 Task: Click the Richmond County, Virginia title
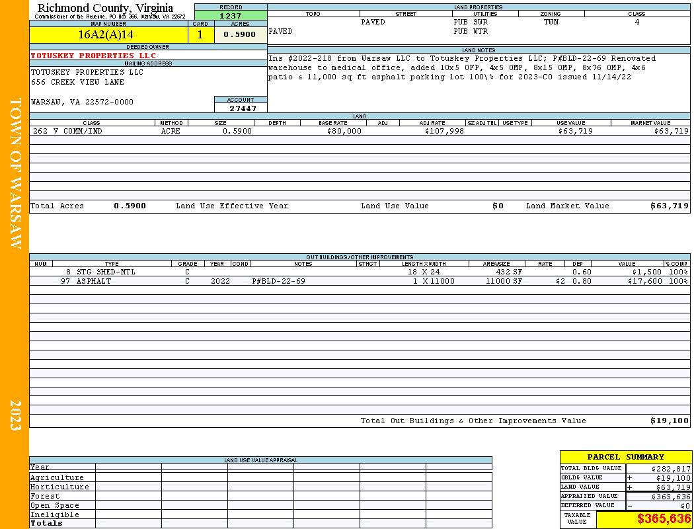tap(105, 7)
